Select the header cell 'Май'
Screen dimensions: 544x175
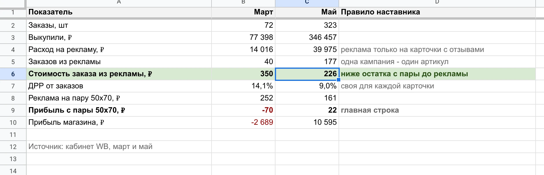click(307, 12)
